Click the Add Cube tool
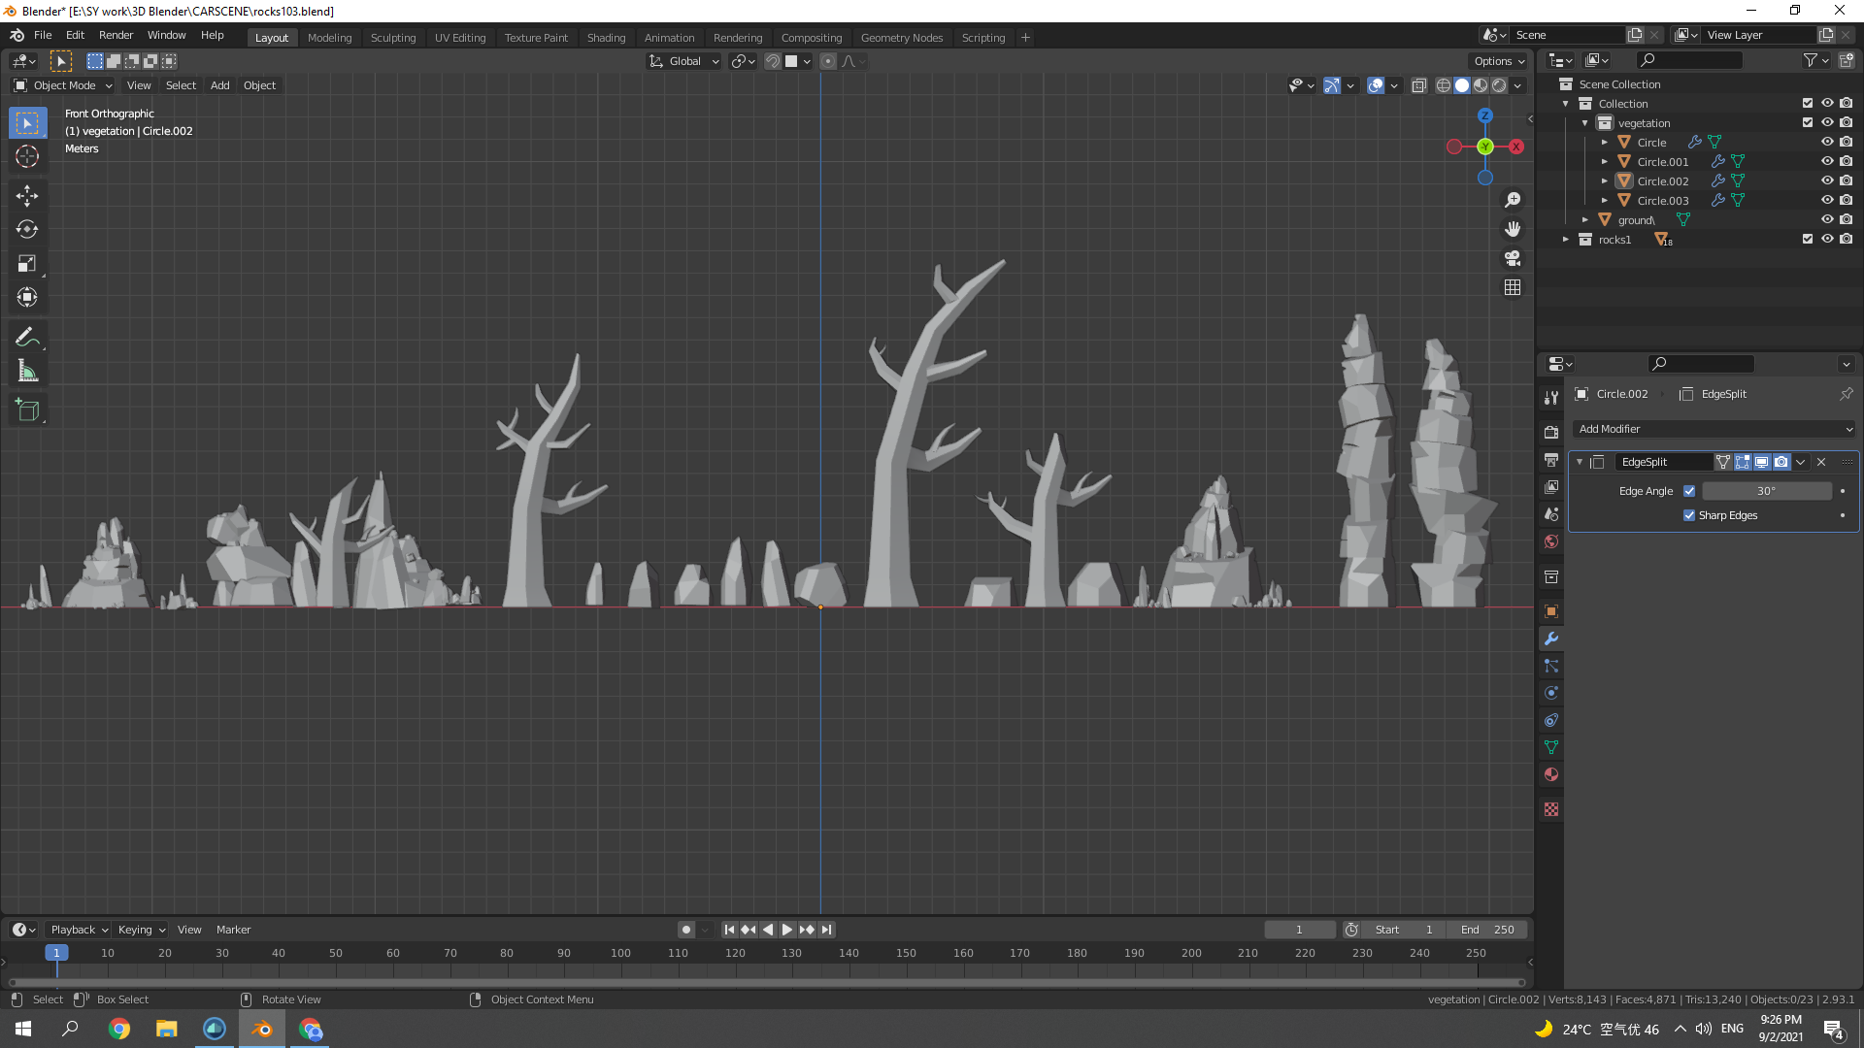This screenshot has width=1864, height=1048. (27, 409)
